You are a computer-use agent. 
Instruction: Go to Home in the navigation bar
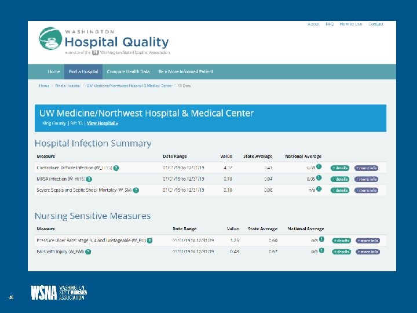54,72
